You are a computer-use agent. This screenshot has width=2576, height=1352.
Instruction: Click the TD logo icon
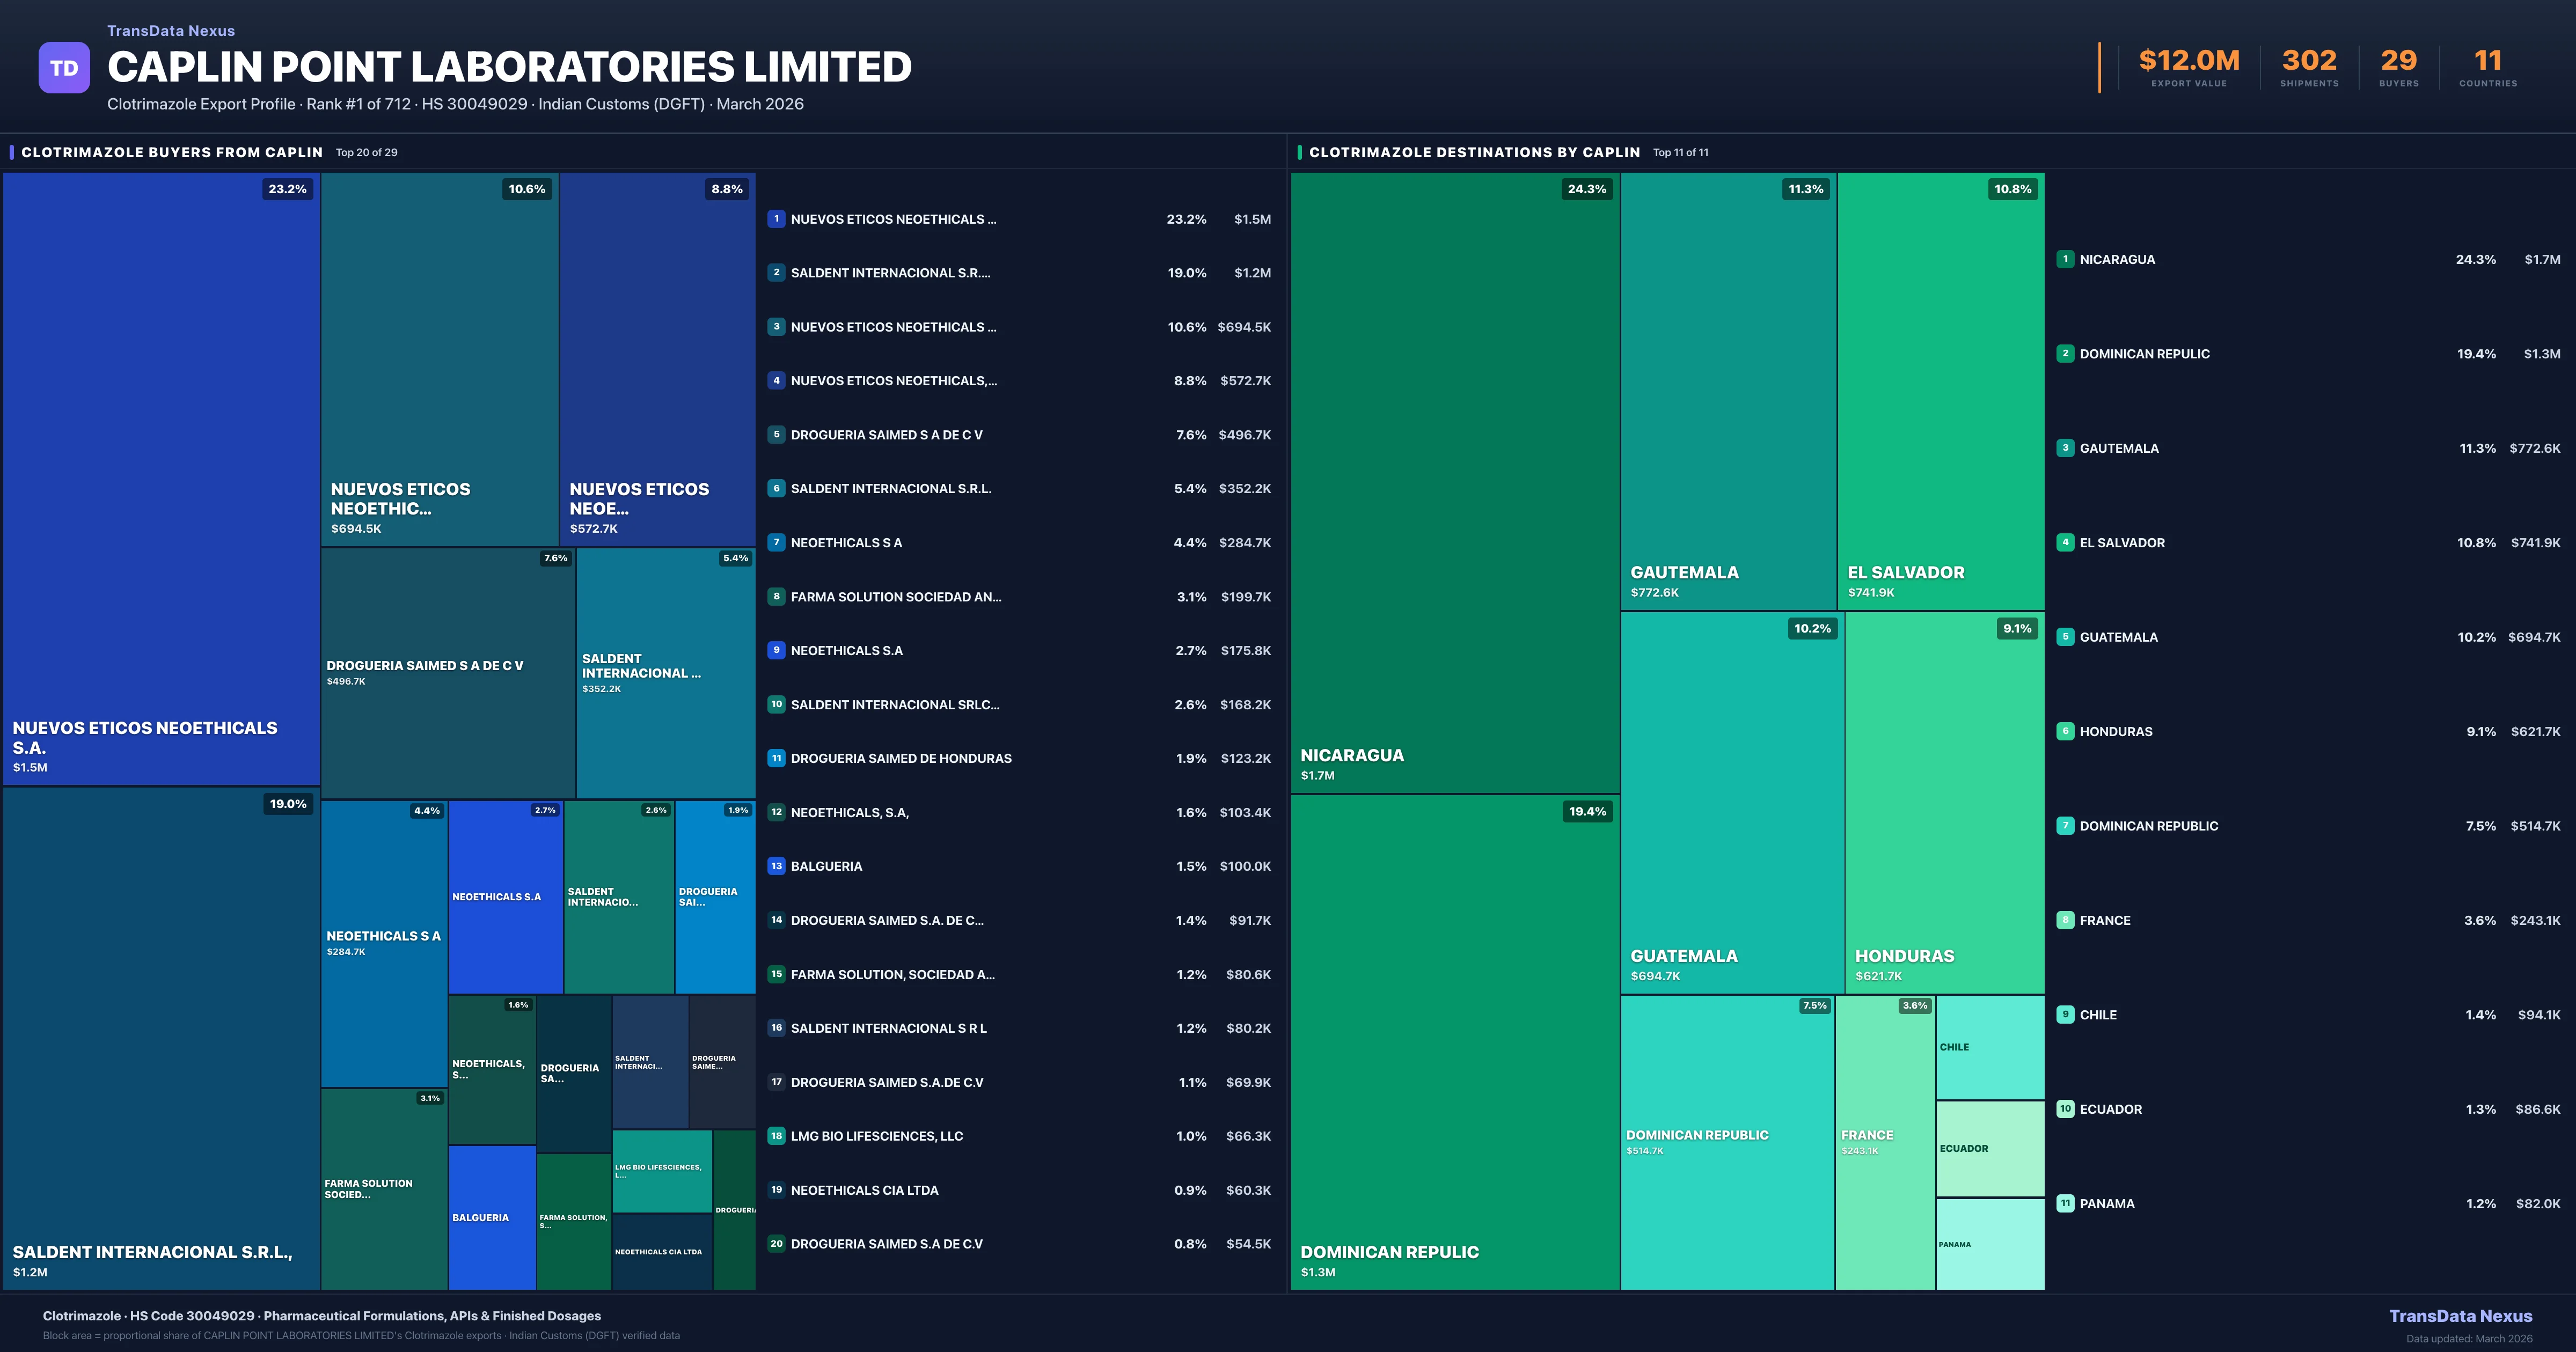64,67
